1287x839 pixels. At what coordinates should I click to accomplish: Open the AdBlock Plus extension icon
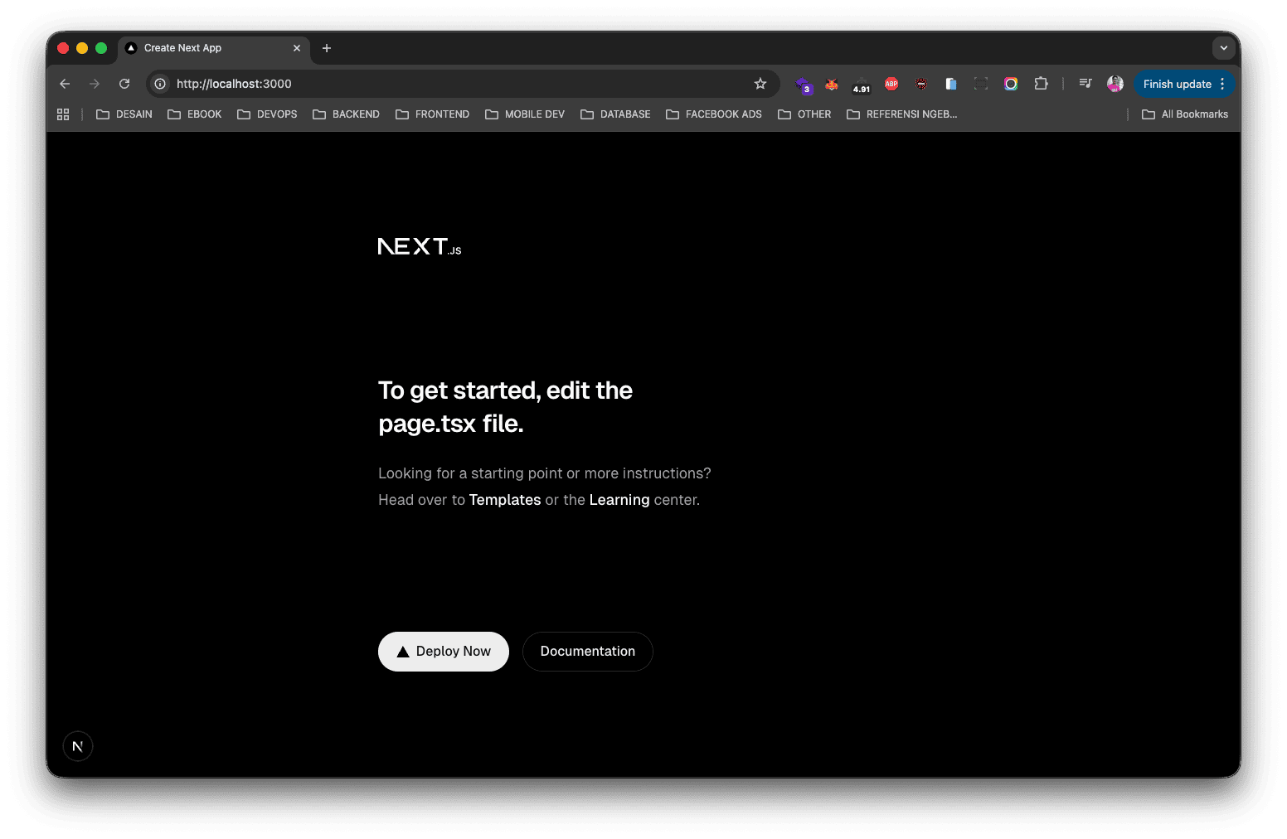point(891,84)
